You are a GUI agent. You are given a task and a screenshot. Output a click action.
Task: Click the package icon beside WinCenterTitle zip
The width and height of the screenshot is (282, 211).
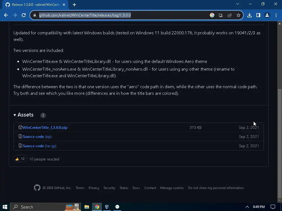20,127
